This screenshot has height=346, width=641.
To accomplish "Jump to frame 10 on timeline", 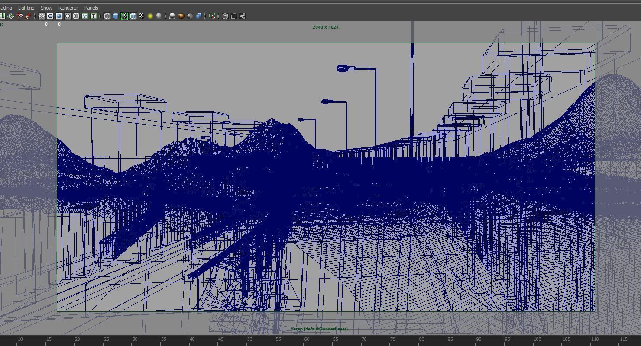I will point(19,340).
